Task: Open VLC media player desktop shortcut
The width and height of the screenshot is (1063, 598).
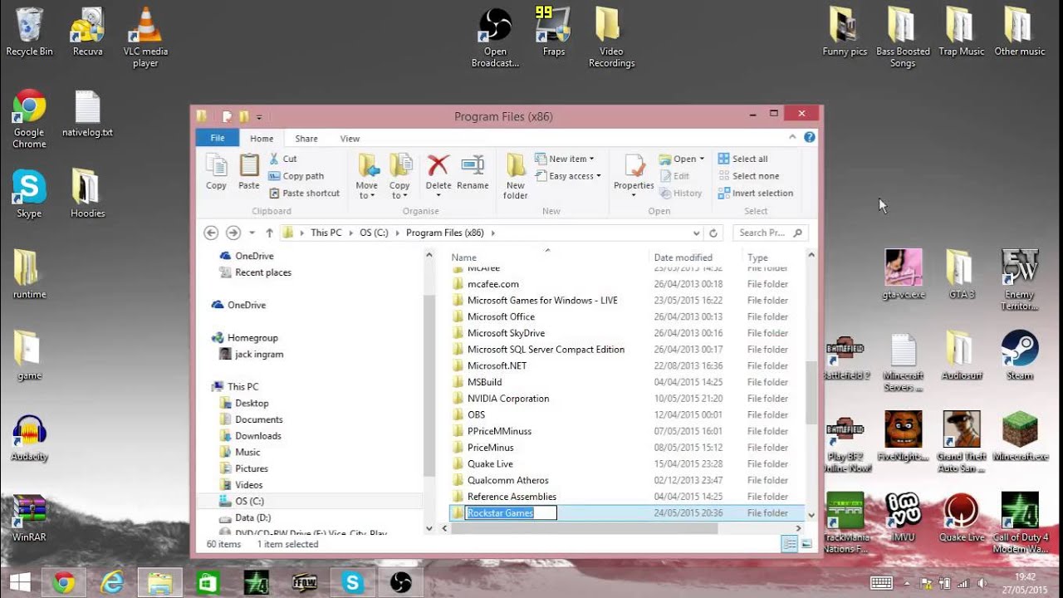Action: (145, 37)
